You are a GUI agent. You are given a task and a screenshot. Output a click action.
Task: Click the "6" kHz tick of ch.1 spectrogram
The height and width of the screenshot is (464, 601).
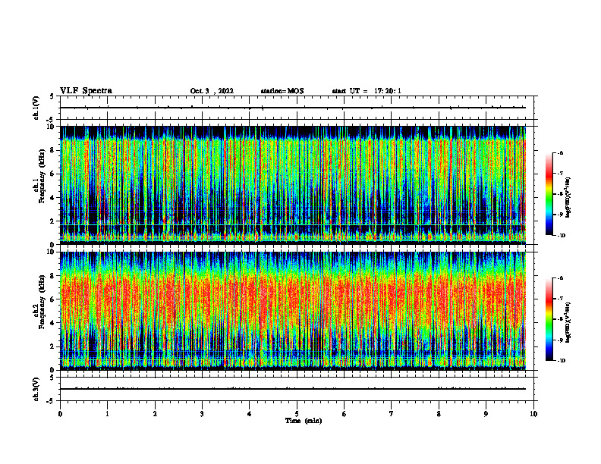coord(53,174)
